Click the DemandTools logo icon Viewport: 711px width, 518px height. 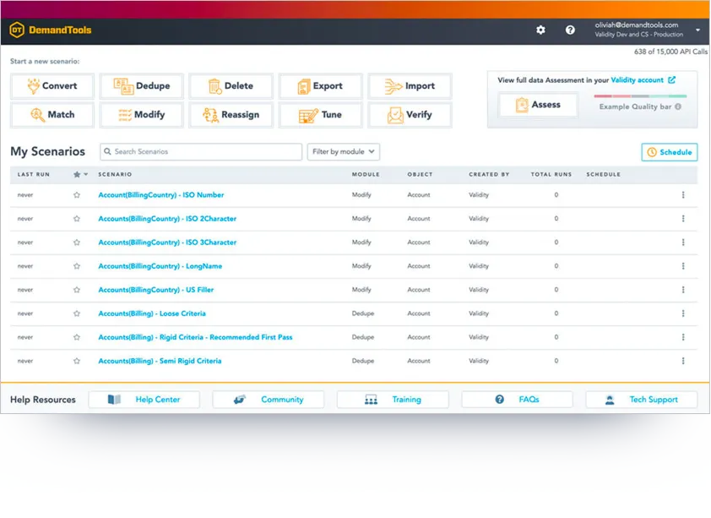tap(17, 30)
